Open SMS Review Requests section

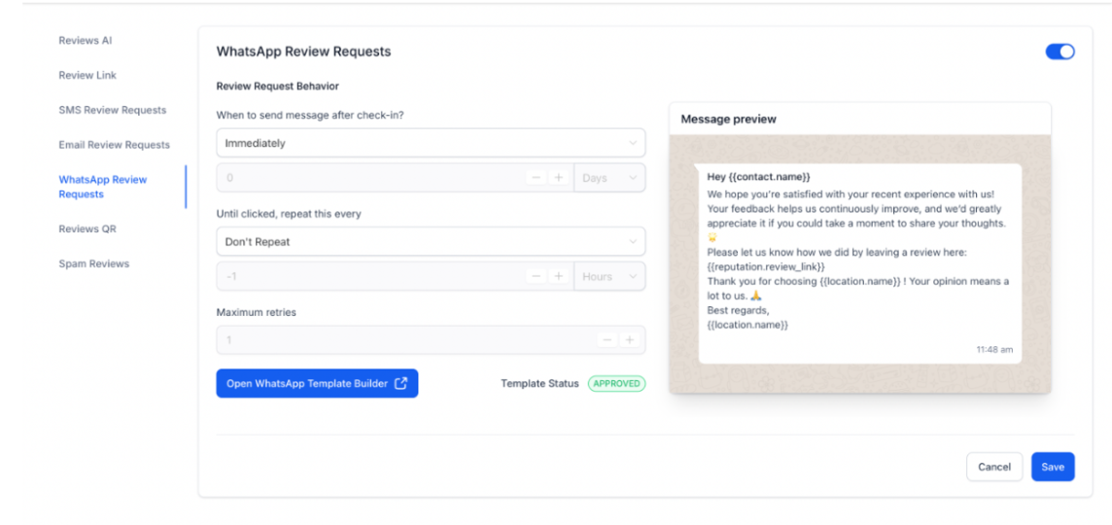coord(112,110)
